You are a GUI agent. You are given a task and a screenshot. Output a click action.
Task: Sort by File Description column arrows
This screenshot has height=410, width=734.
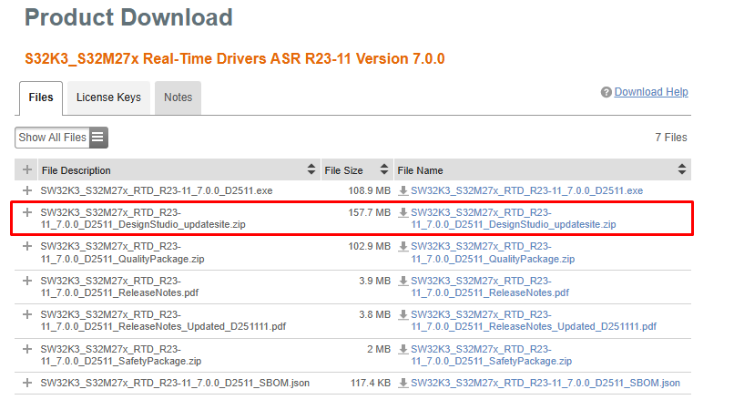(x=311, y=169)
